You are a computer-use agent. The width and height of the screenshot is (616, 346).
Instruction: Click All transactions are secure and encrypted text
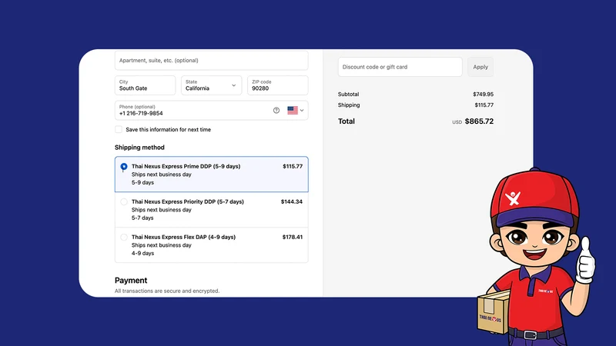167,291
